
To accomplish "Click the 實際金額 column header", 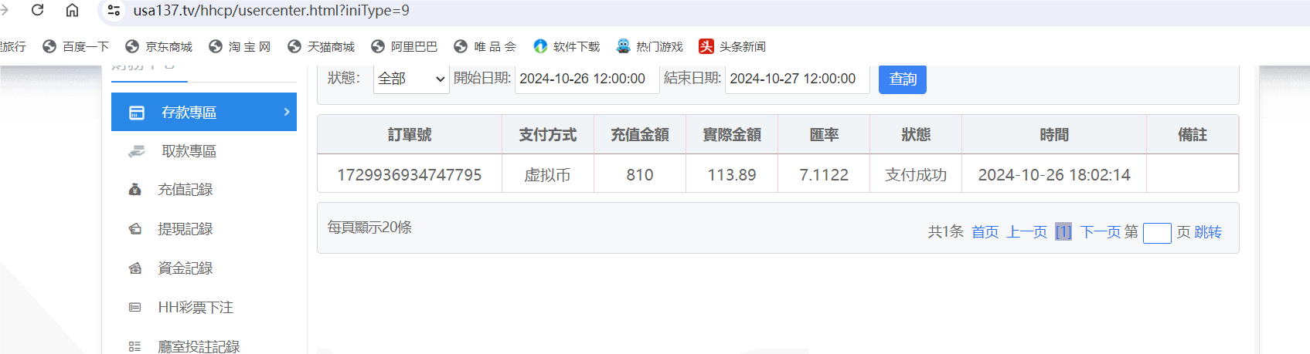I will pyautogui.click(x=732, y=135).
